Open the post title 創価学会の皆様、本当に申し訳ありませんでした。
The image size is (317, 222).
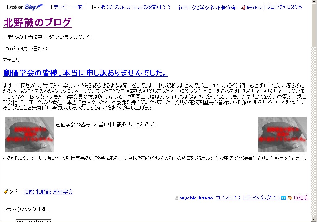tap(85, 73)
